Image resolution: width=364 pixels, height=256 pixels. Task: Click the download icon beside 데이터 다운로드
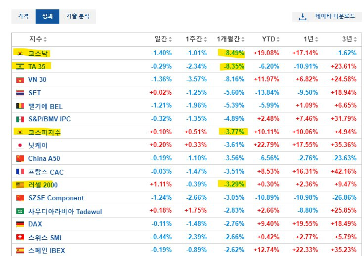(x=303, y=16)
